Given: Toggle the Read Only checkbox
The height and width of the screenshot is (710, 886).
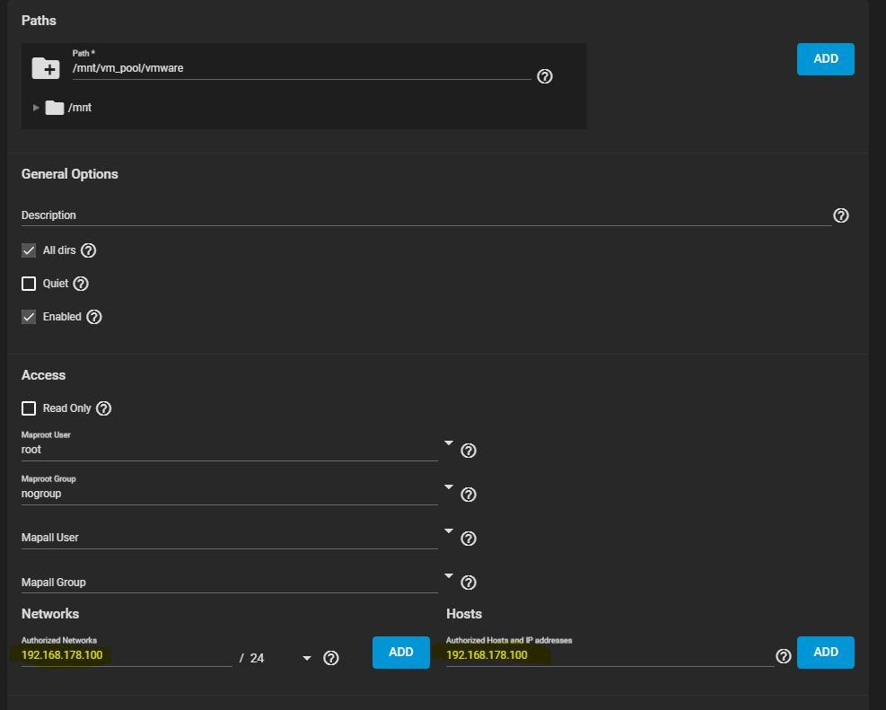Looking at the screenshot, I should point(29,408).
